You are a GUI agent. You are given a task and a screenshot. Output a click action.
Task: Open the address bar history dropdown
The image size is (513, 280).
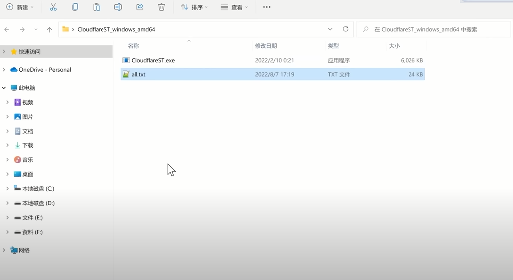[330, 29]
